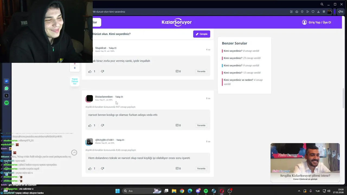
Task: Open the shield privacy protection icon
Action: point(302,12)
